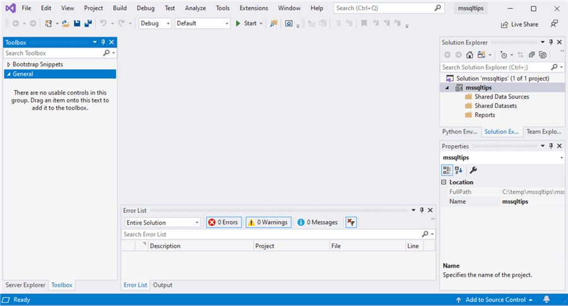Click the Open File folder icon

click(65, 23)
